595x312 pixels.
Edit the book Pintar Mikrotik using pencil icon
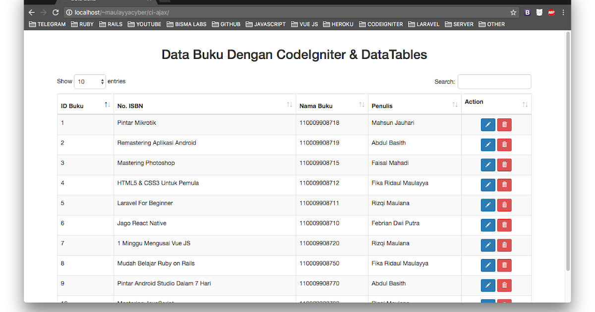(x=488, y=125)
